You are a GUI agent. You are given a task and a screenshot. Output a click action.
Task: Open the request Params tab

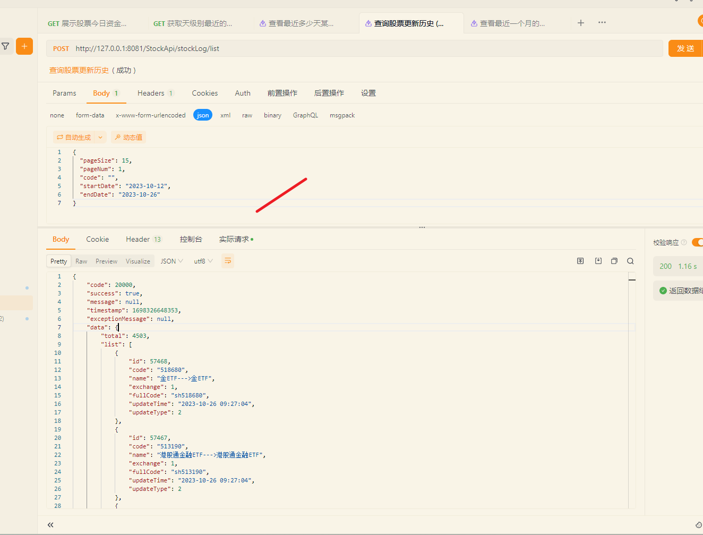64,93
